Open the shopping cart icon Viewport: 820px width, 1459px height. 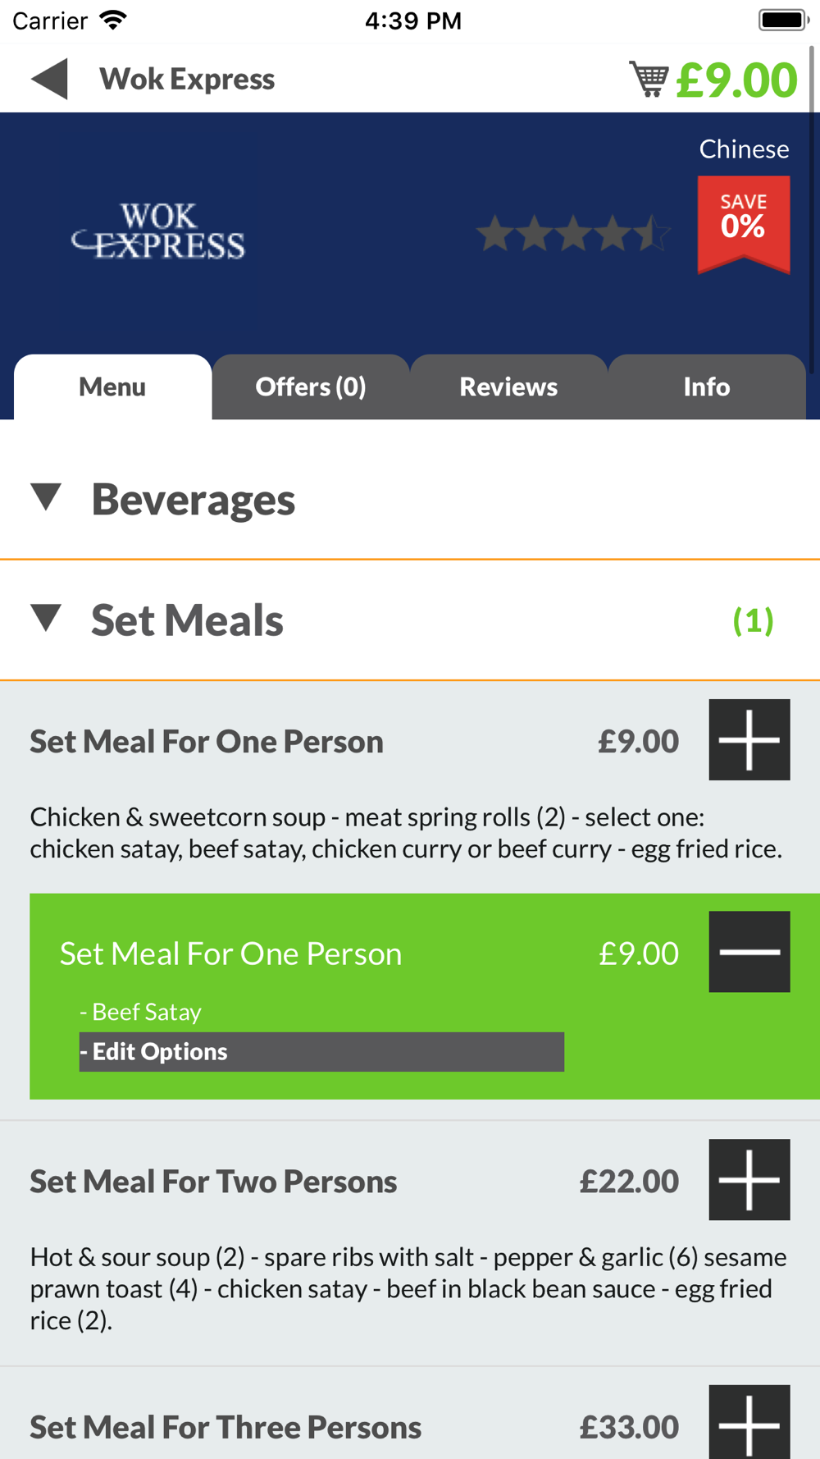click(x=649, y=79)
